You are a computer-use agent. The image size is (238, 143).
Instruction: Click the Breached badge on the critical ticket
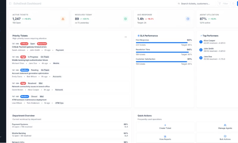(x=42, y=43)
